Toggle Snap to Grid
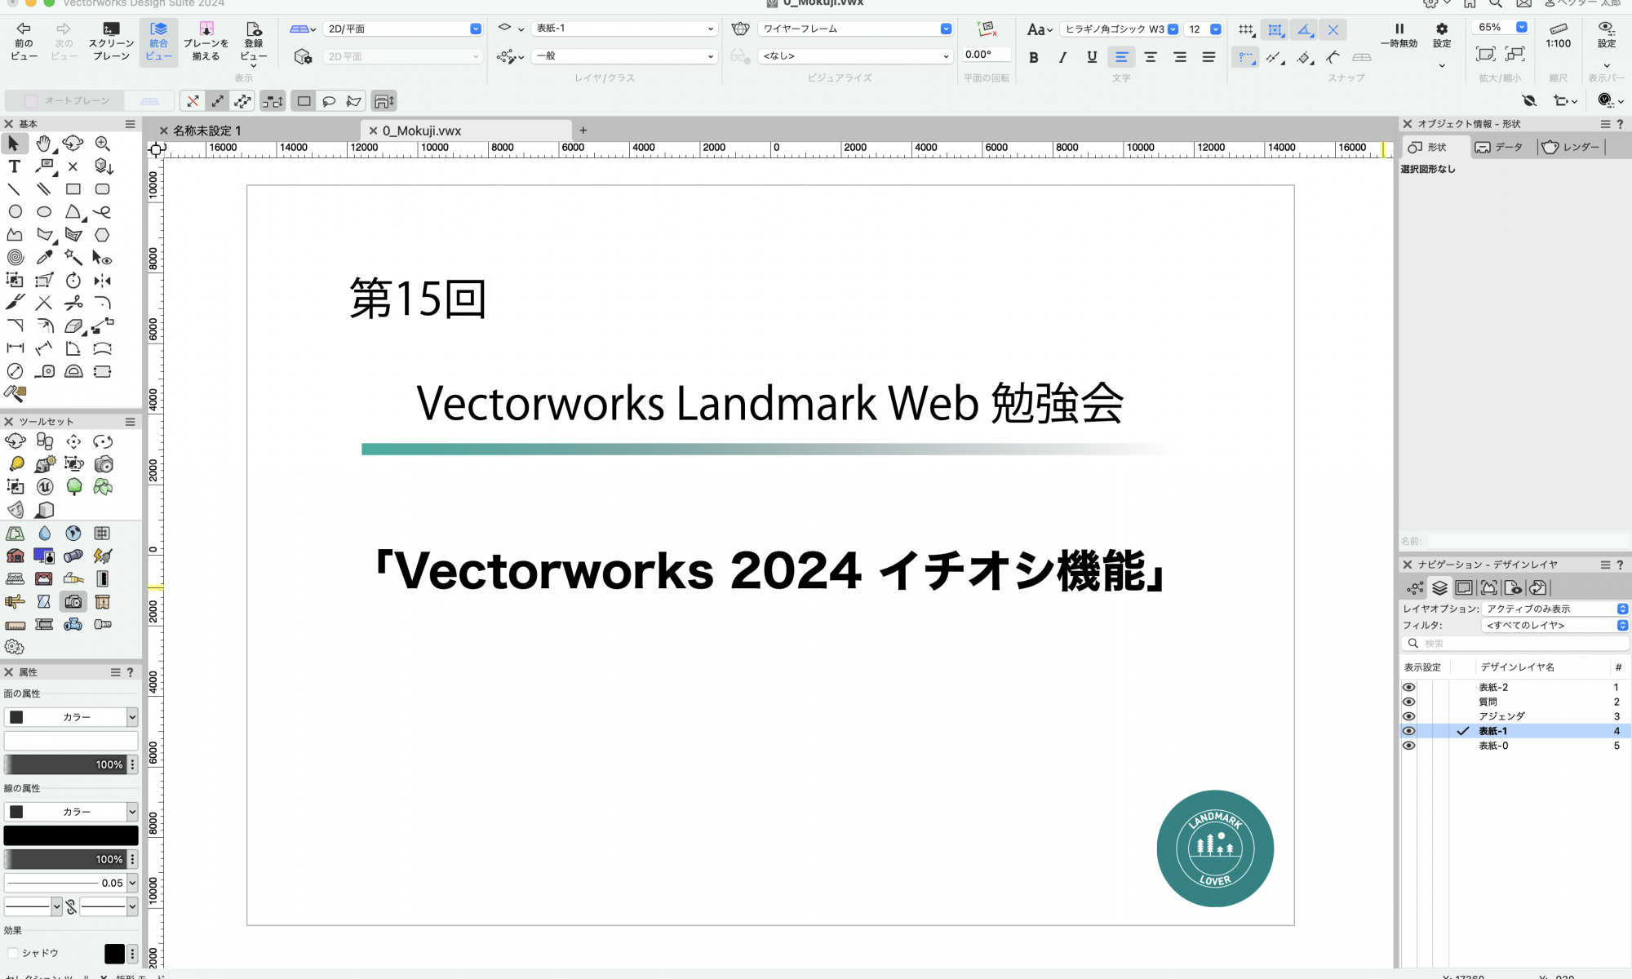 (1245, 30)
